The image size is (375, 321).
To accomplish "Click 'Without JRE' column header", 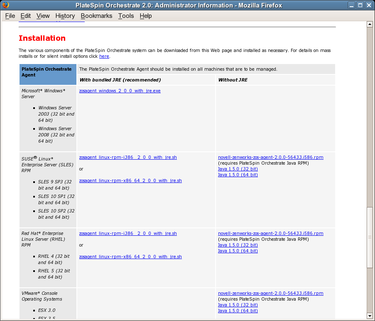I will [x=233, y=80].
